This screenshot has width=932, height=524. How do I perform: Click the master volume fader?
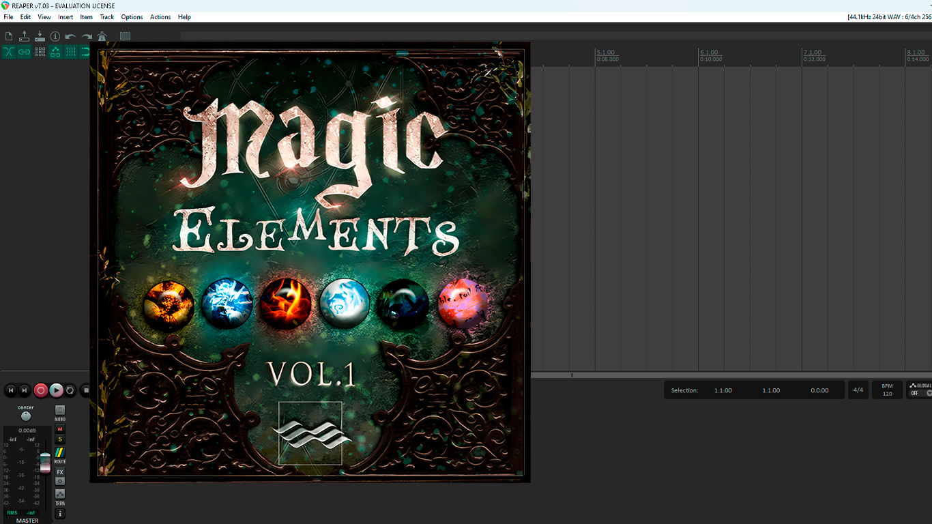(45, 462)
